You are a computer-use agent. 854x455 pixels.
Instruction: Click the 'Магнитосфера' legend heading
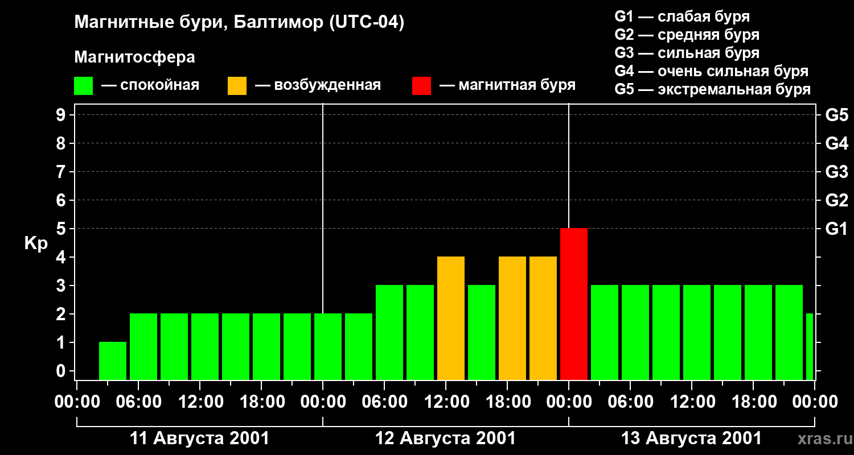point(134,57)
